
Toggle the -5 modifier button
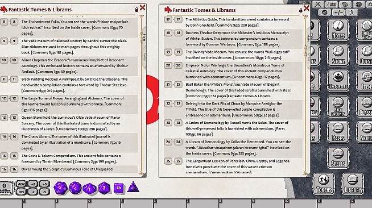point(44,192)
